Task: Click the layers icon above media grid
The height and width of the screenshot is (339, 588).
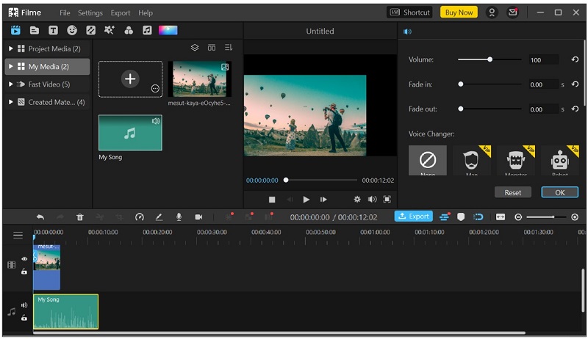Action: click(x=195, y=48)
